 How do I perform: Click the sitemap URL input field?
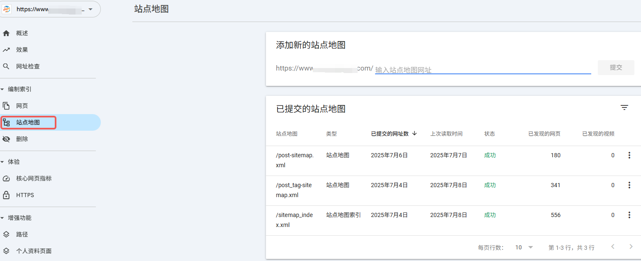pyautogui.click(x=483, y=70)
